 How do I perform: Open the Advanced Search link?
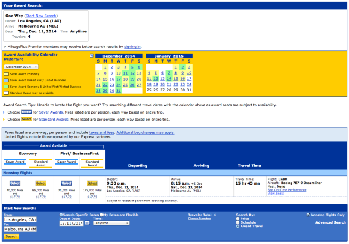point(330,222)
